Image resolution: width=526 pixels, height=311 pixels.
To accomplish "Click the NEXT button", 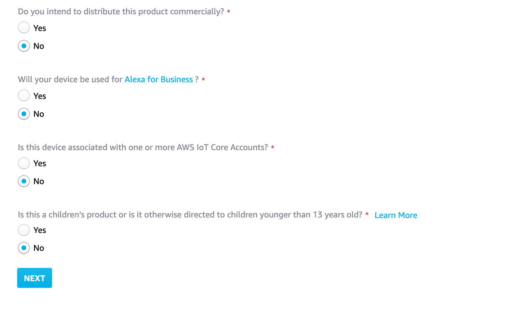I will [35, 278].
